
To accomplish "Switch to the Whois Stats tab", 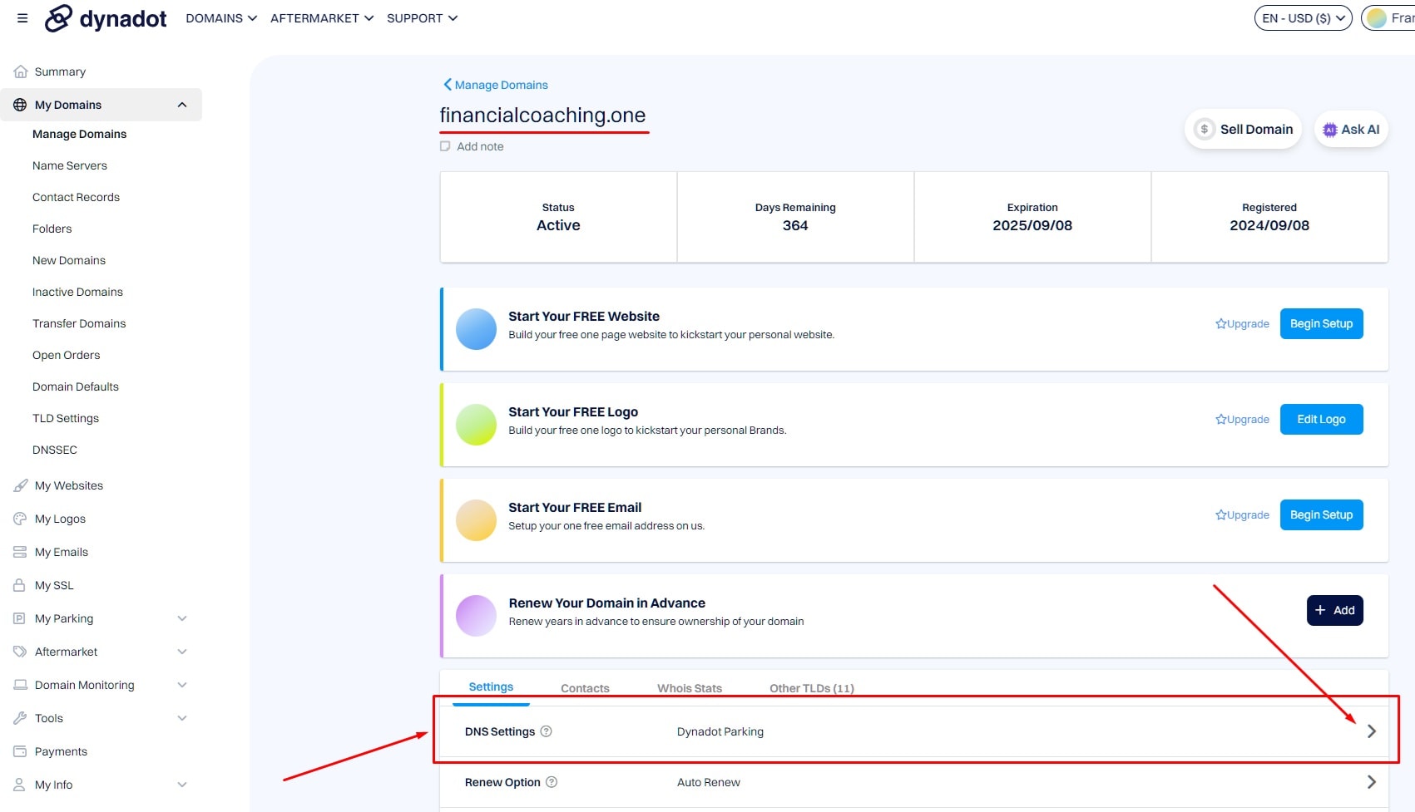I will [690, 688].
